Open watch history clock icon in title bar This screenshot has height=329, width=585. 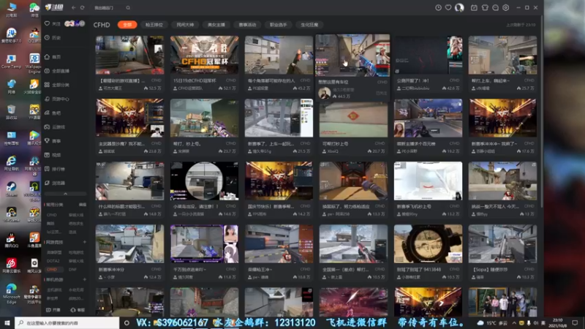pyautogui.click(x=438, y=7)
